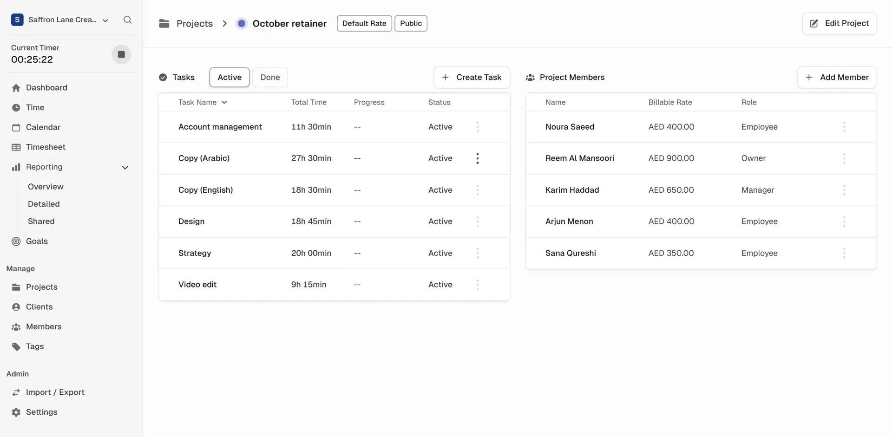
Task: Click the Strategy task name
Action: click(x=195, y=253)
